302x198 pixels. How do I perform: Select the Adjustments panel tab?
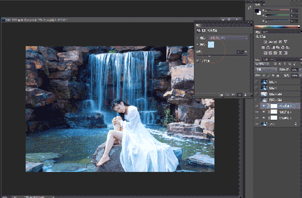258,32
